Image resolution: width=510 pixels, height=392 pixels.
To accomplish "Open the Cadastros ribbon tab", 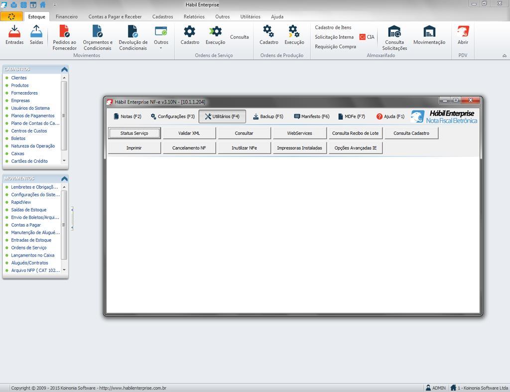I will [163, 16].
